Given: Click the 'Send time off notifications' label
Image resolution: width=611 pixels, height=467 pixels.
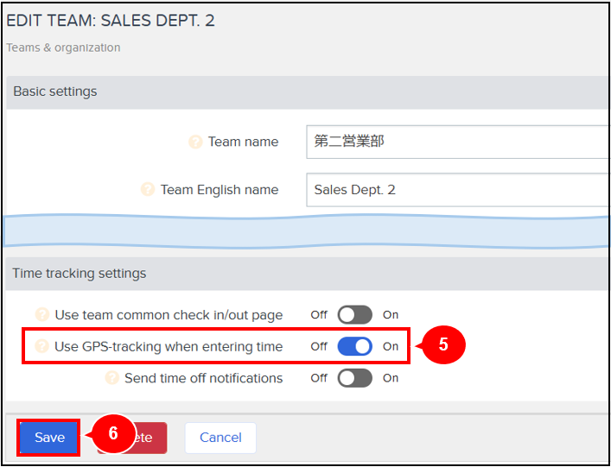Looking at the screenshot, I should click(x=203, y=378).
